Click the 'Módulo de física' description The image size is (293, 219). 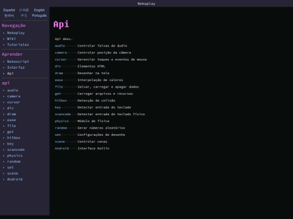93,121
